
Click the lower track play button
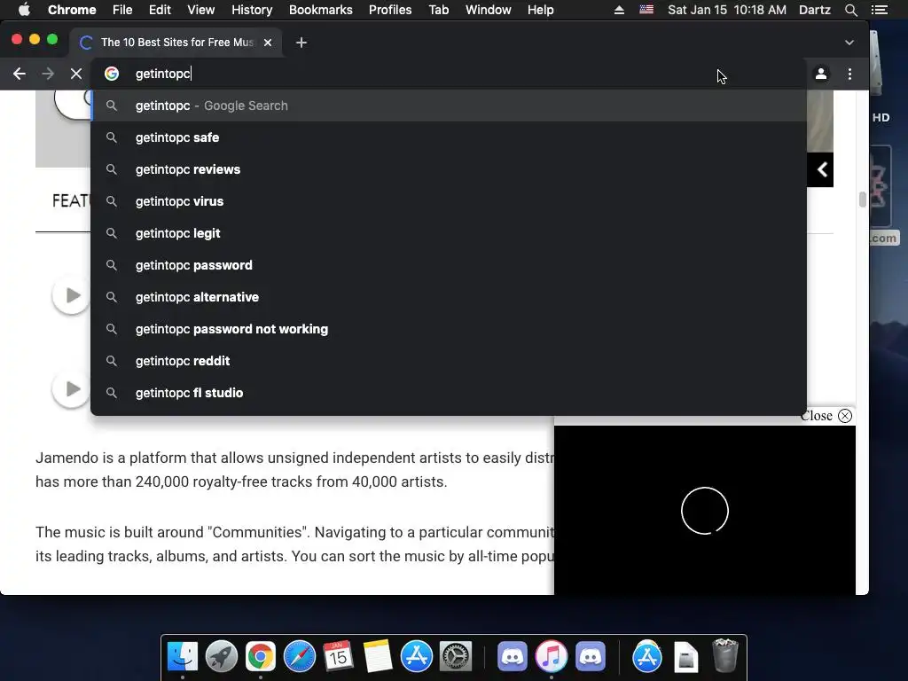(x=71, y=388)
